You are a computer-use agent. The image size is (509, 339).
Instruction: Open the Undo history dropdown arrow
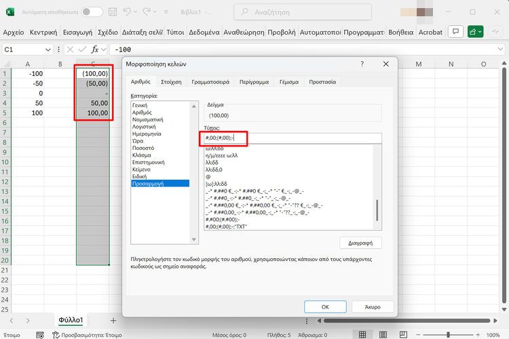pos(135,12)
